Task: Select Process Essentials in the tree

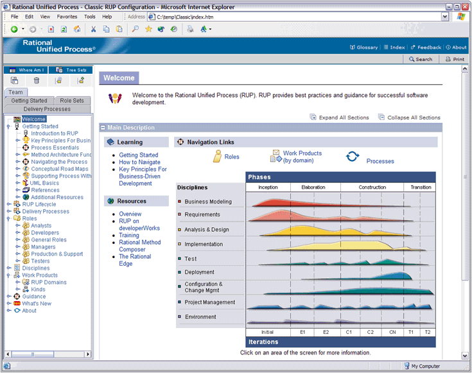Action: pos(55,148)
